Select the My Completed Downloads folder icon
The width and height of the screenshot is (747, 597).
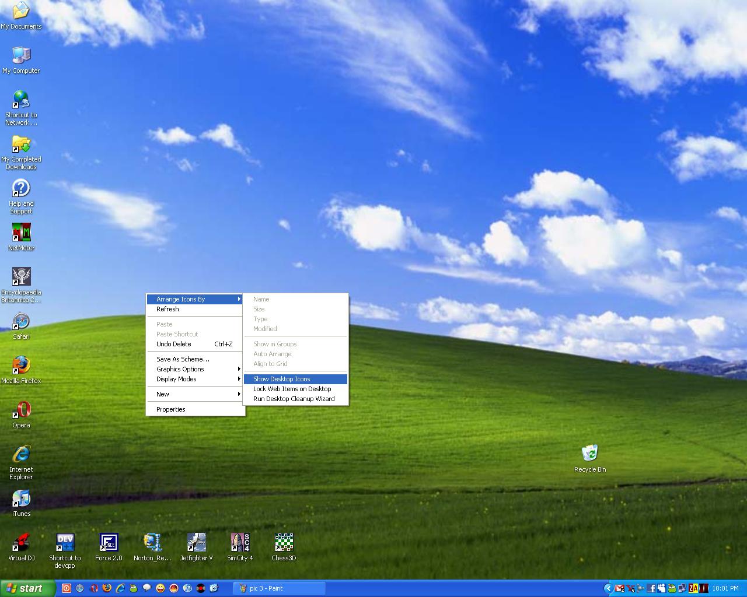point(21,152)
